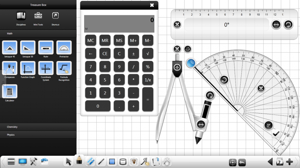The width and height of the screenshot is (300, 168).
Task: Insert the Setsquar 30 tool
Action: coord(28,48)
